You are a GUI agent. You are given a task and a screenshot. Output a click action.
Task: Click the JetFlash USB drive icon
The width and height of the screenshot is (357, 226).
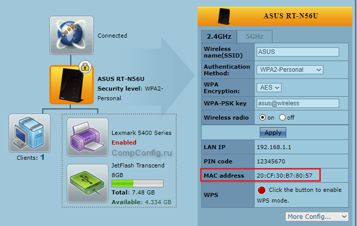(x=88, y=183)
